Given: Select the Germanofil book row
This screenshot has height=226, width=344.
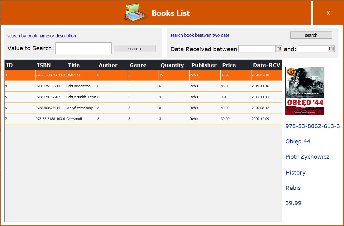Looking at the screenshot, I should (x=125, y=119).
